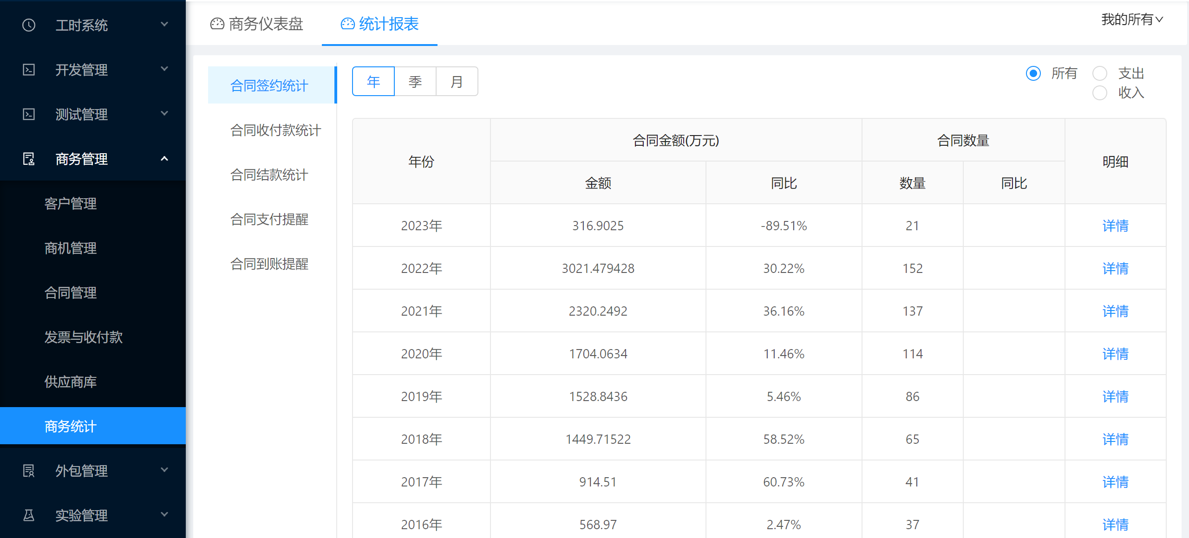Screen dimensions: 1189x538
Task: Expand the 工时系统 menu chevron
Action: pos(164,24)
